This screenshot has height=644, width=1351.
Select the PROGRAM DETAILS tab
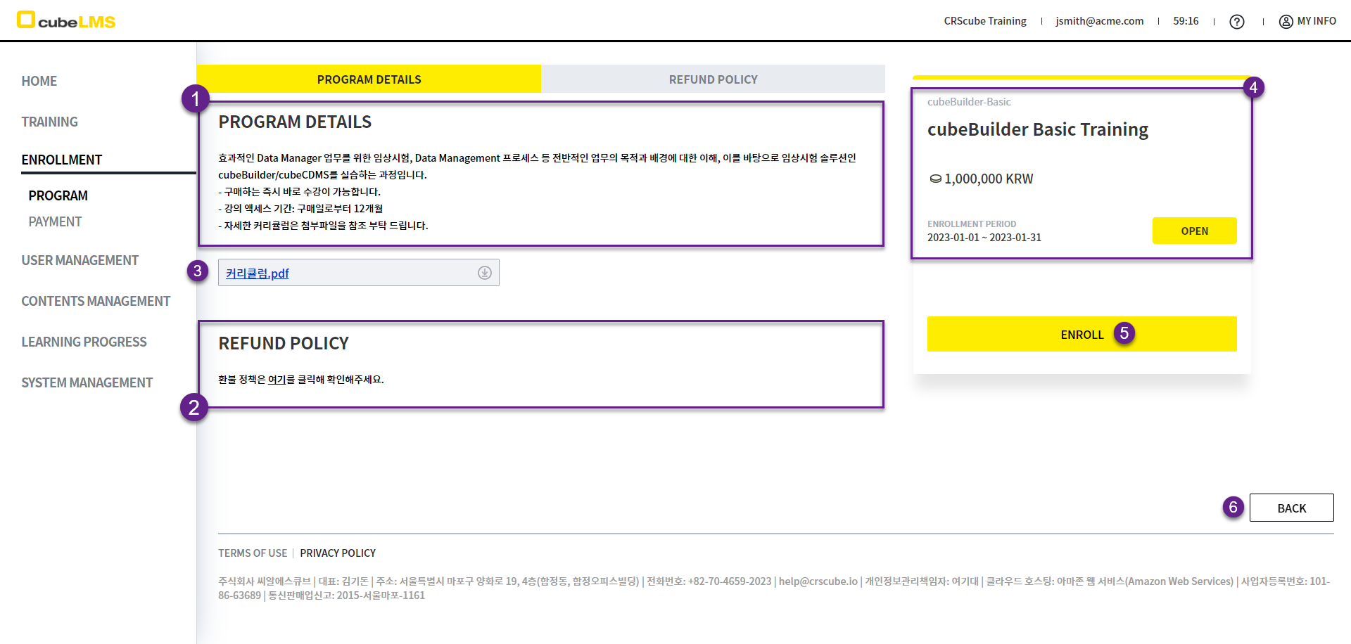(x=369, y=79)
